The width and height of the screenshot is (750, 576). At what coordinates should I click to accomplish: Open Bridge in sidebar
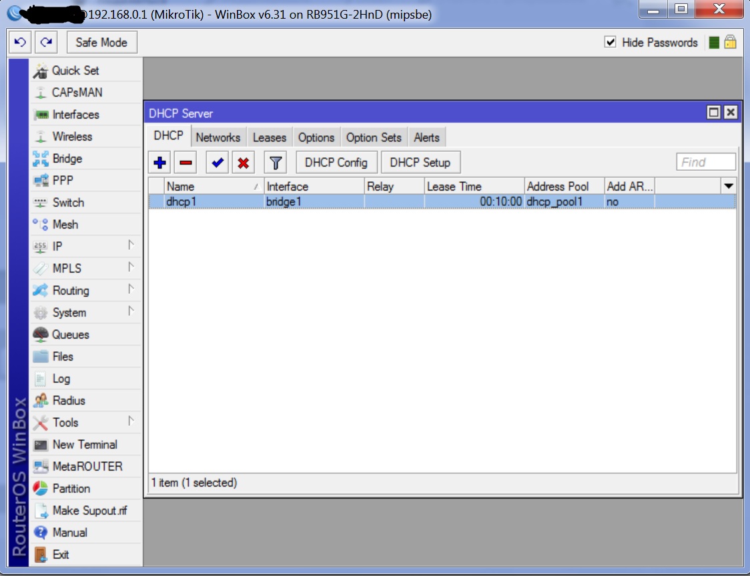pyautogui.click(x=85, y=159)
